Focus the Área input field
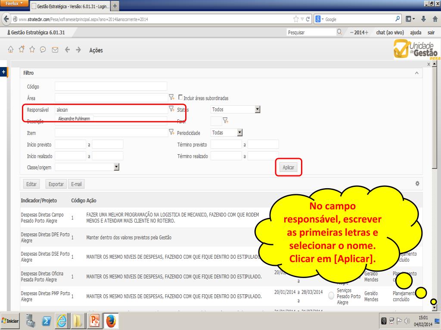 [111, 98]
